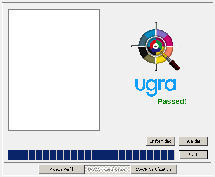Open the Uniformidad test
Image resolution: width=215 pixels, height=177 pixels.
160,141
